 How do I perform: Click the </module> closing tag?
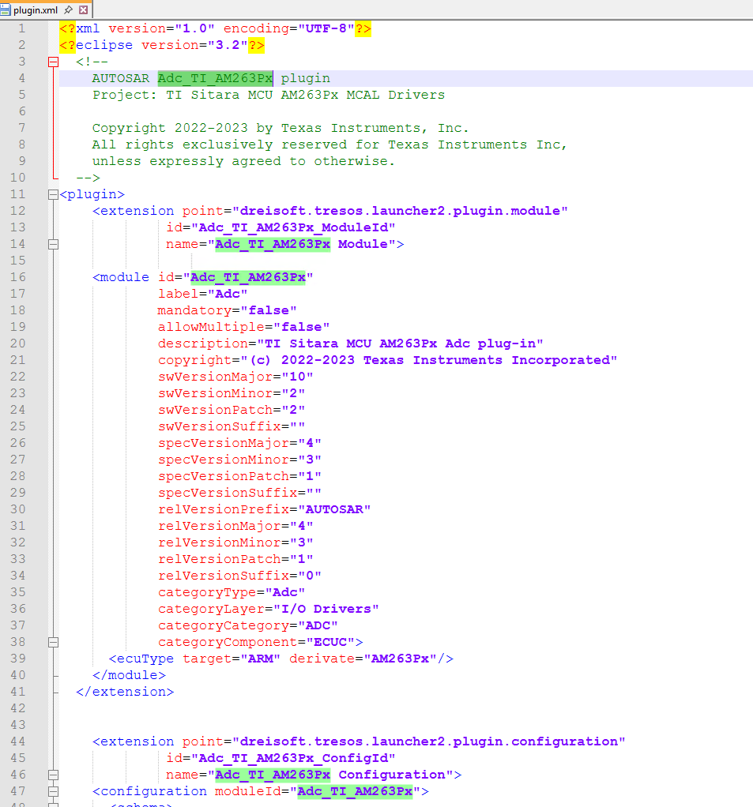pyautogui.click(x=129, y=675)
